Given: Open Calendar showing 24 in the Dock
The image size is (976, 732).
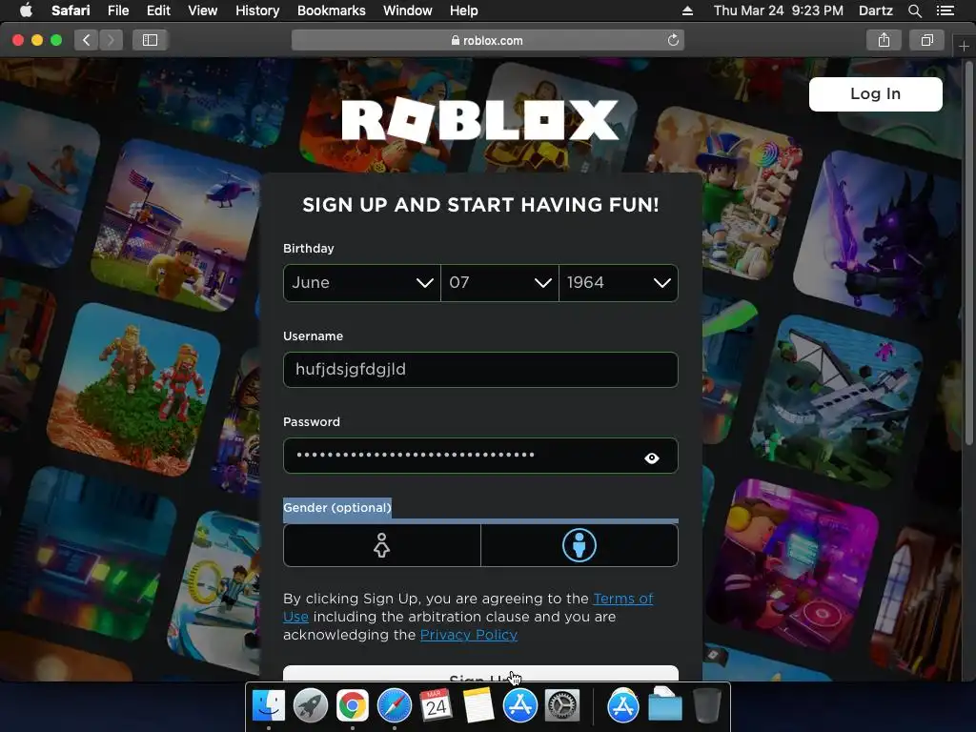Looking at the screenshot, I should [x=436, y=706].
